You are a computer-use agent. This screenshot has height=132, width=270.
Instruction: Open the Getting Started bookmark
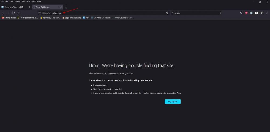click(9, 18)
